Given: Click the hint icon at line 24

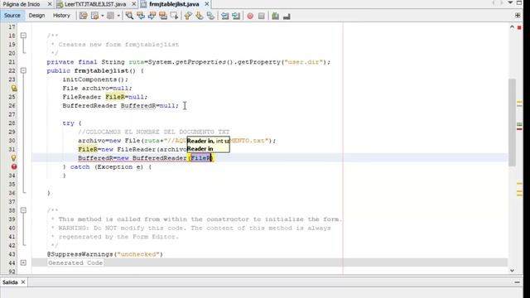Looking at the screenshot, I should [14, 89].
